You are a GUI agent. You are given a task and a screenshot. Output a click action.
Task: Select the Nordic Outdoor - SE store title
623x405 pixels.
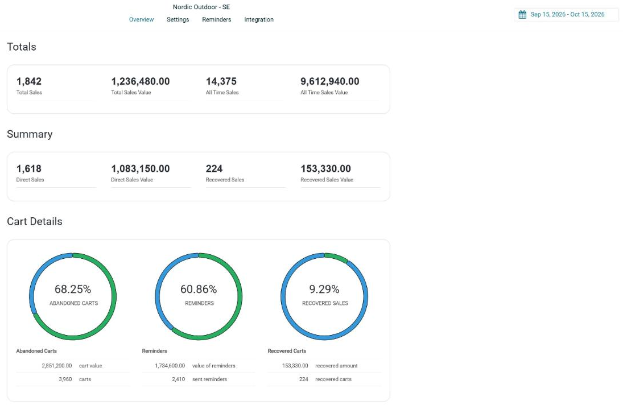coord(201,7)
